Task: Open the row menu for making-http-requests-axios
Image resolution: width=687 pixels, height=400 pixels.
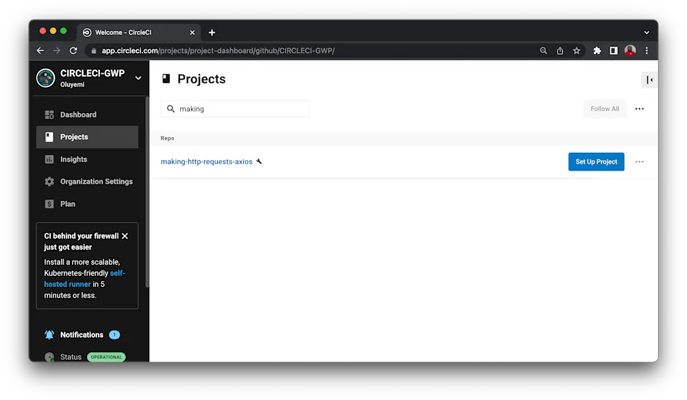Action: [x=639, y=161]
